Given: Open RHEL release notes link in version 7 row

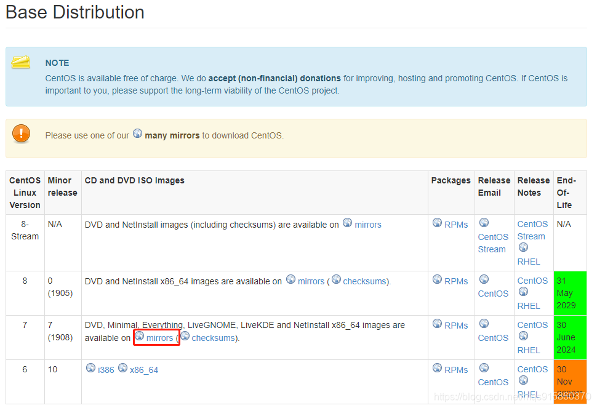Looking at the screenshot, I should (x=529, y=350).
